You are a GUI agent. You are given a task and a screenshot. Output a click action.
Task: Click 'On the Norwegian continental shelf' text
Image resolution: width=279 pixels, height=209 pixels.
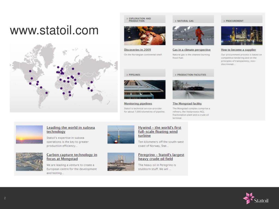tap(143, 55)
